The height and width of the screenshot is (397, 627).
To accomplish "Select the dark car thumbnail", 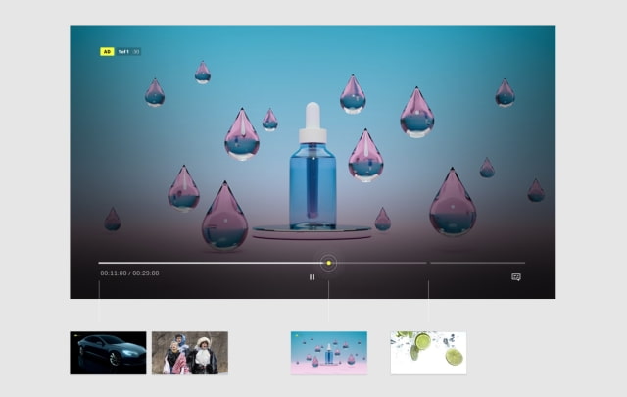I will tap(108, 353).
